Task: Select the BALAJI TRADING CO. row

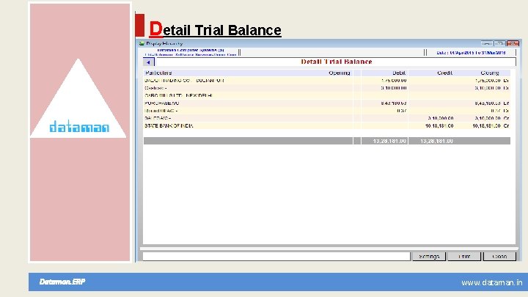Action: click(326, 81)
